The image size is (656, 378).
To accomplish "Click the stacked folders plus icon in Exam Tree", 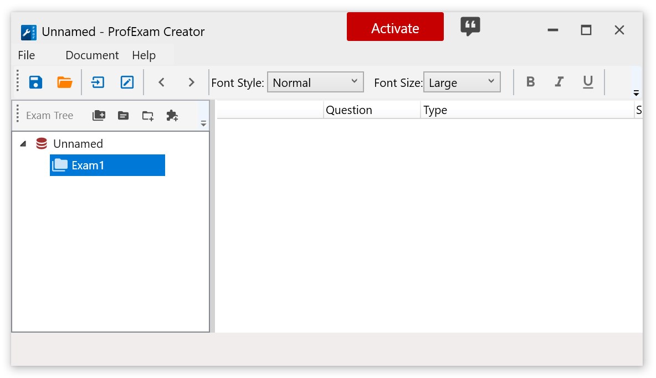I will (99, 116).
